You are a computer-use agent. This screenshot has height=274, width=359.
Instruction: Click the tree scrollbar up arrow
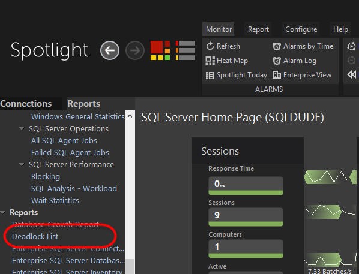pos(130,116)
